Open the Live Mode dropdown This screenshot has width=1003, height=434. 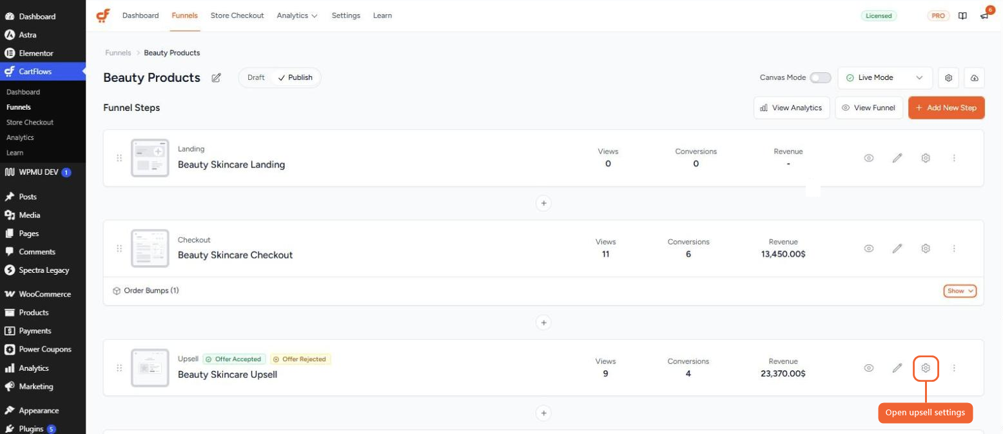coord(885,77)
